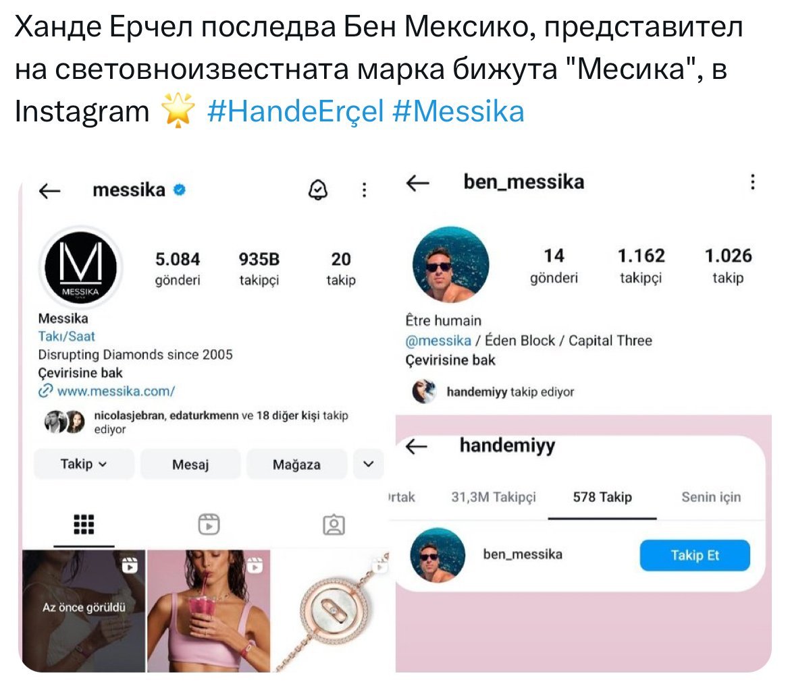The height and width of the screenshot is (686, 790).
Task: Open the three-dot menu on ben_messika profile
Action: (753, 181)
